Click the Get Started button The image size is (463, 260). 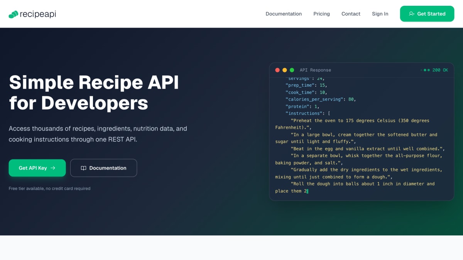(427, 14)
